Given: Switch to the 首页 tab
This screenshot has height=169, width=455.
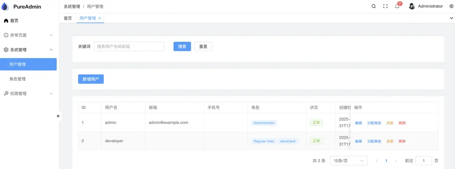Looking at the screenshot, I should click(68, 18).
